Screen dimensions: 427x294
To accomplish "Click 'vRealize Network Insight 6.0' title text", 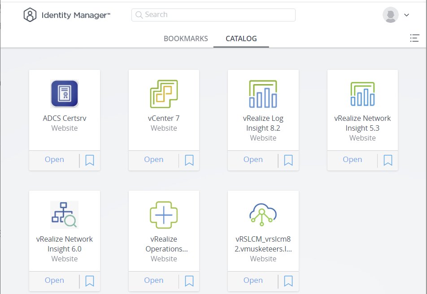I will tap(65, 244).
